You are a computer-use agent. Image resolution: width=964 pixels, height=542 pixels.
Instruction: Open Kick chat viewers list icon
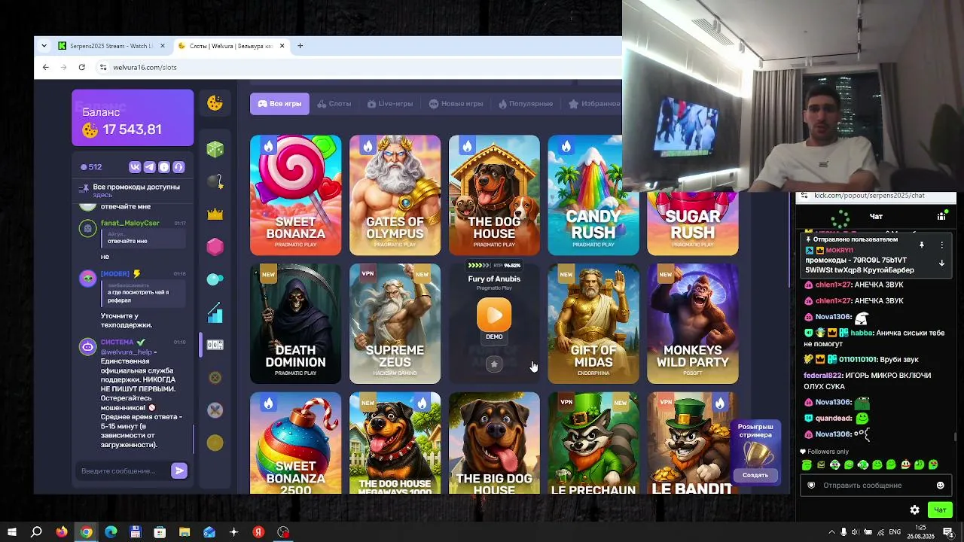pyautogui.click(x=941, y=216)
